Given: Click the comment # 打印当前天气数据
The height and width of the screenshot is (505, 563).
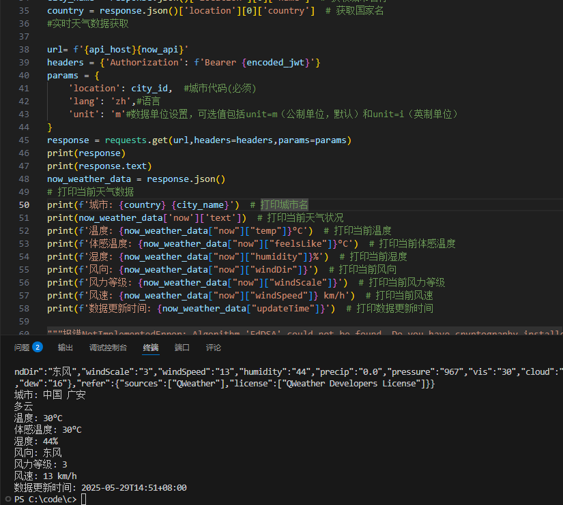Looking at the screenshot, I should tap(91, 192).
